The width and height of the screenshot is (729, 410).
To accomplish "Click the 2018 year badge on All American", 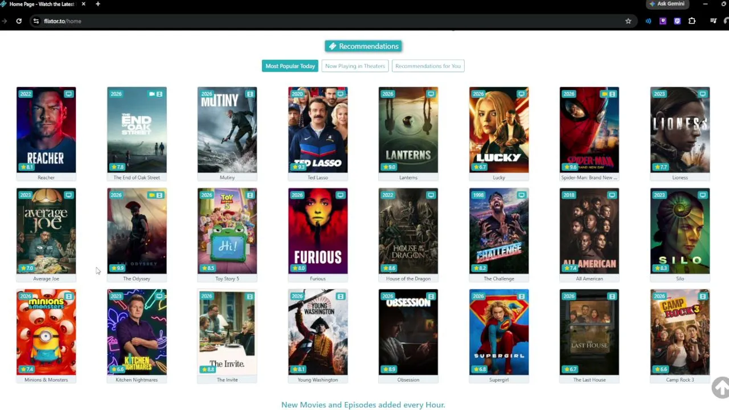I will [x=569, y=195].
